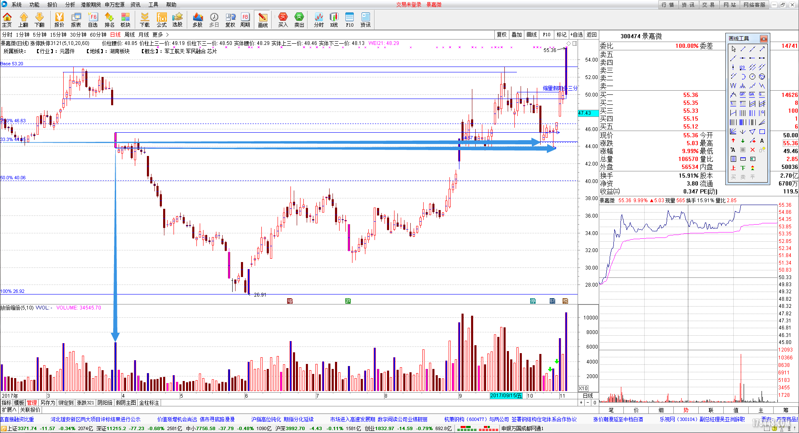Screen dimensions: 799x433
Task: Click the 上翻 page-up toolbar icon
Action: [23, 20]
